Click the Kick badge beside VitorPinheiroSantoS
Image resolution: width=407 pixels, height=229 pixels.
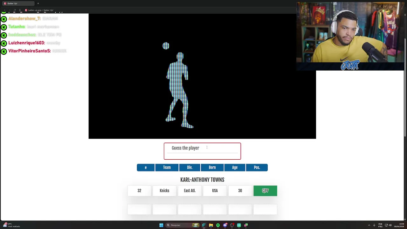click(4, 51)
